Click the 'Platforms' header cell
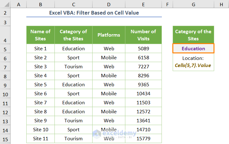The height and width of the screenshot is (144, 229). pos(109,35)
